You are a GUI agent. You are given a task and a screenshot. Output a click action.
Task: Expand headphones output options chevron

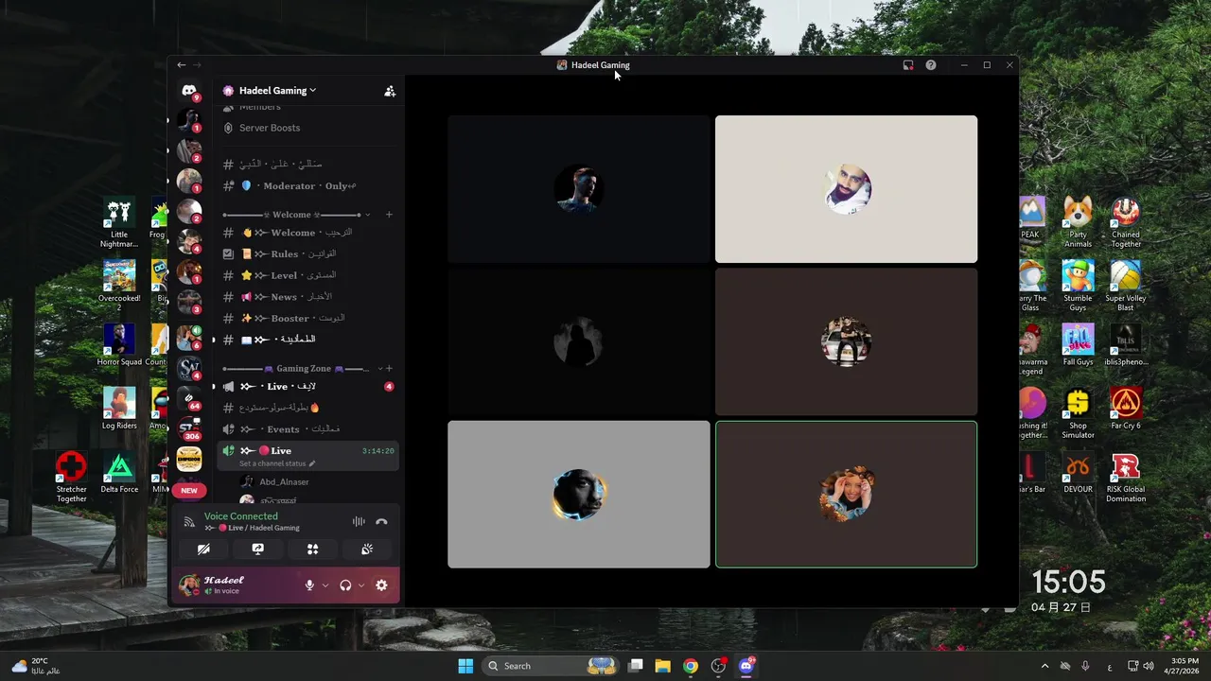(361, 585)
